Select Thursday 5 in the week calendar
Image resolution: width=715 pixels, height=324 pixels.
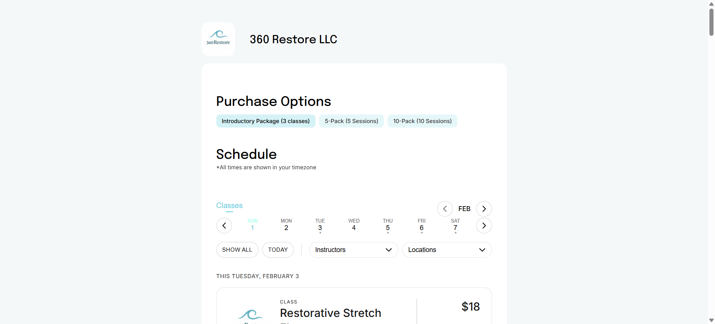(388, 225)
